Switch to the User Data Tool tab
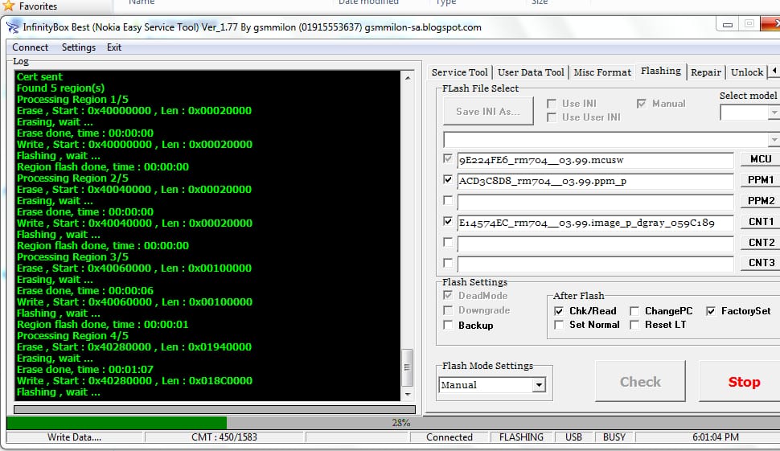780x451 pixels. (x=531, y=72)
